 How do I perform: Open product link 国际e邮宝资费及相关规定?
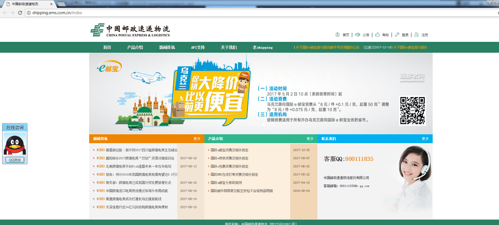pyautogui.click(x=229, y=150)
